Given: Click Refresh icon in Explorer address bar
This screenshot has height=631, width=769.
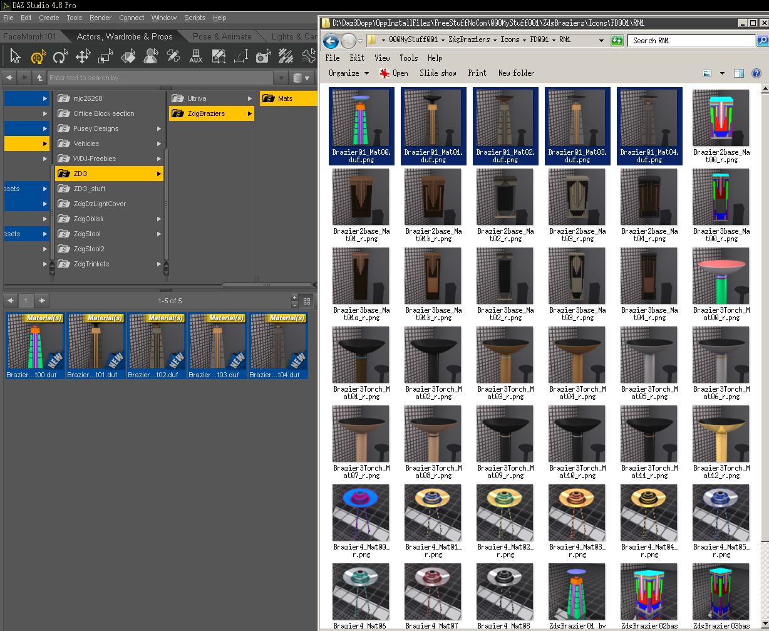Looking at the screenshot, I should coord(617,41).
